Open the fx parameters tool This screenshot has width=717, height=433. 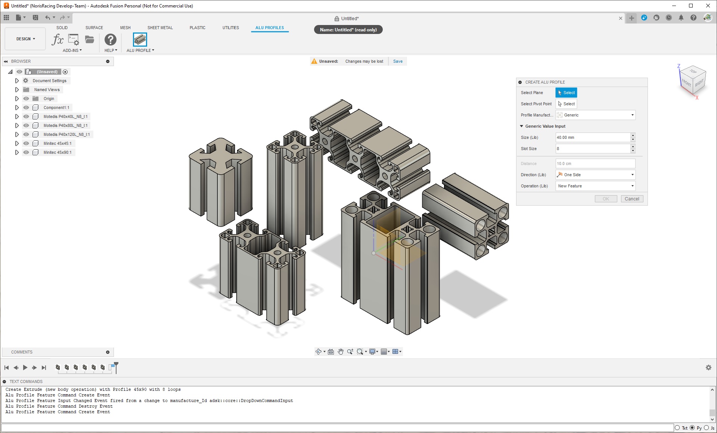click(58, 40)
